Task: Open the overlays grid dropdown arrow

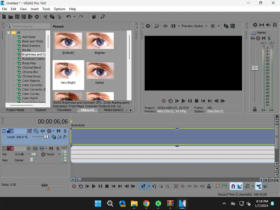Action: (x=218, y=26)
